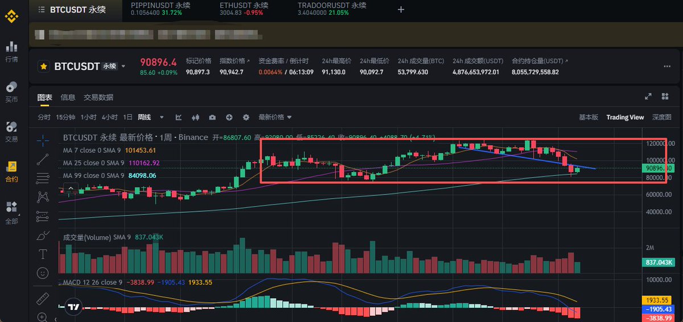The width and height of the screenshot is (683, 322).
Task: Collapse the indicator legend chevron
Action: 71,188
